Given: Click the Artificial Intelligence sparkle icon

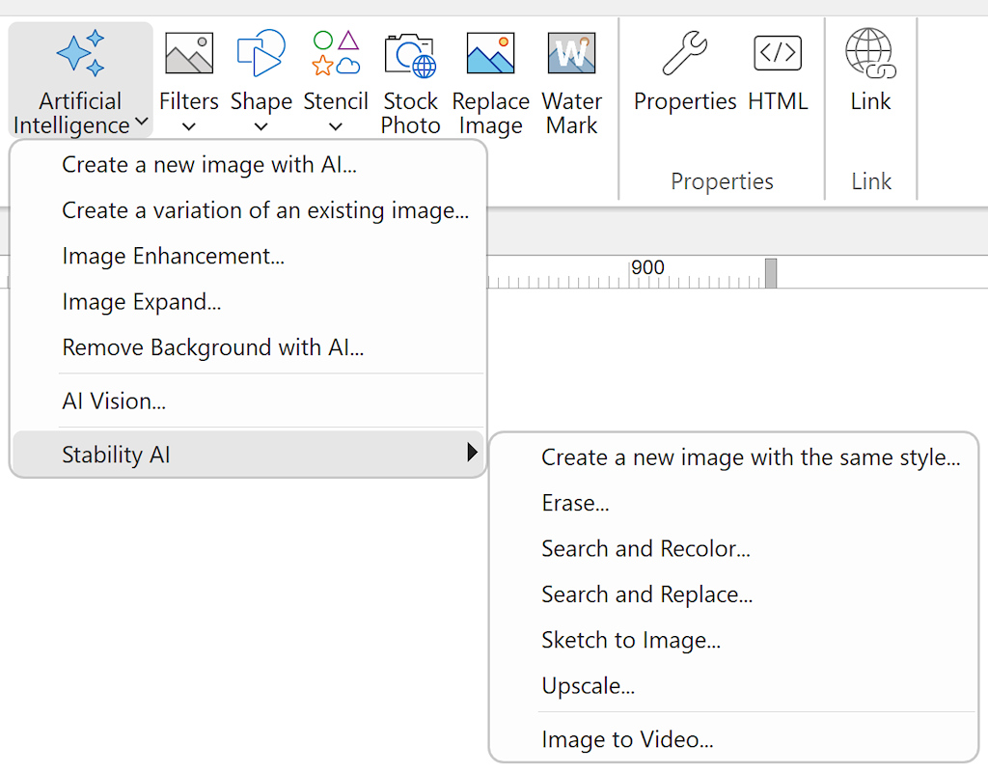Looking at the screenshot, I should tap(80, 54).
